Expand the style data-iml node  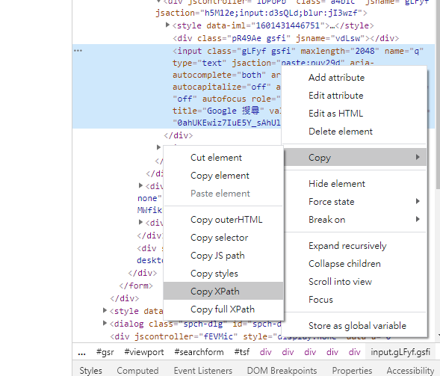(x=167, y=25)
